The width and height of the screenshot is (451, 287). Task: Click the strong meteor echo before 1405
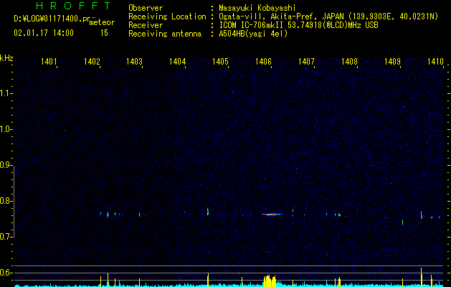[208, 212]
